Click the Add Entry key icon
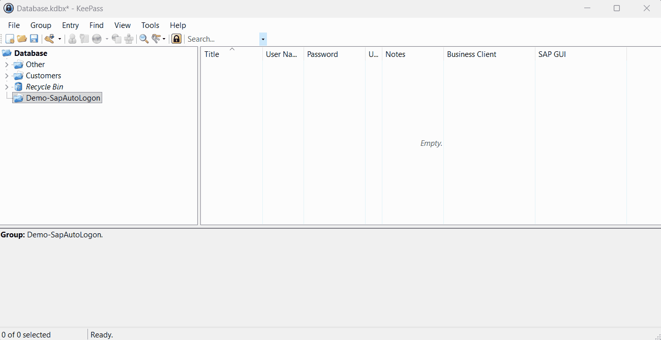The height and width of the screenshot is (340, 661). click(49, 39)
